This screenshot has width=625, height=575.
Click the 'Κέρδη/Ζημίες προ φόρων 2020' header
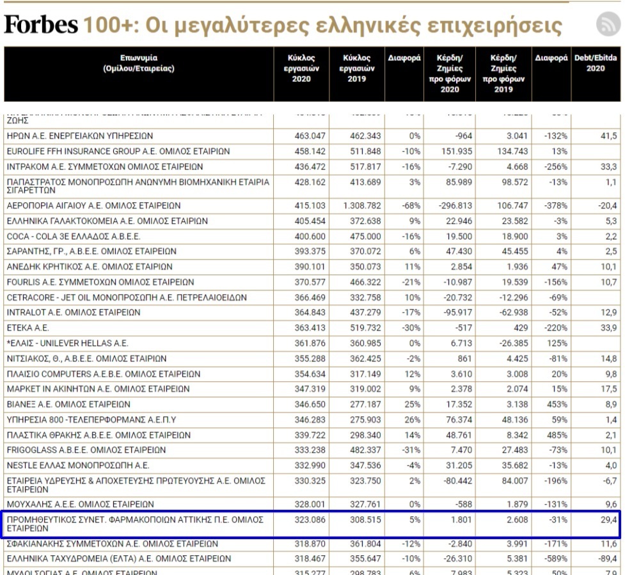(450, 74)
